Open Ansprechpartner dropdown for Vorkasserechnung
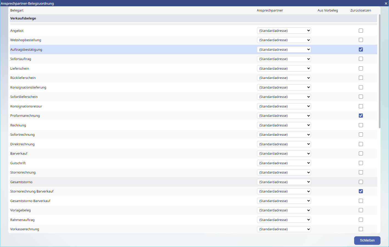 tap(284, 229)
